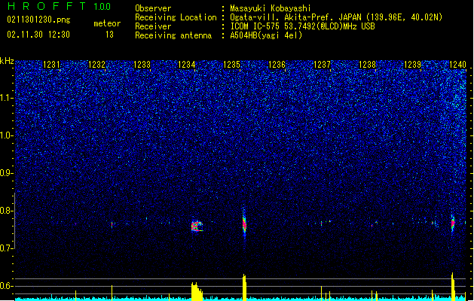Viewport: 474px width, 301px height.
Task: Click the 0.8 frequency axis label
Action: [x=7, y=211]
